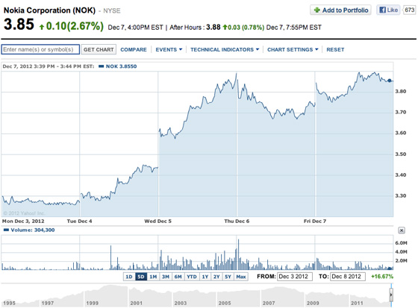Select the 3M range tab
418x308 pixels.
pyautogui.click(x=166, y=277)
